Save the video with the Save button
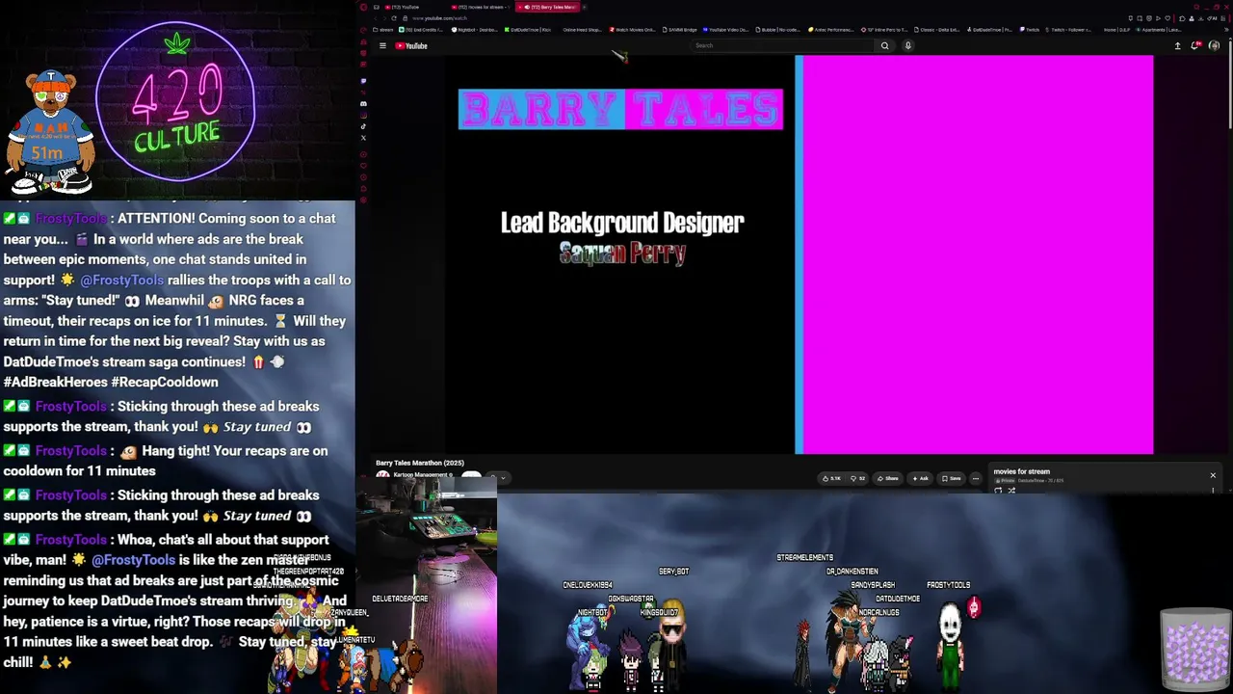The image size is (1233, 694). click(x=951, y=478)
